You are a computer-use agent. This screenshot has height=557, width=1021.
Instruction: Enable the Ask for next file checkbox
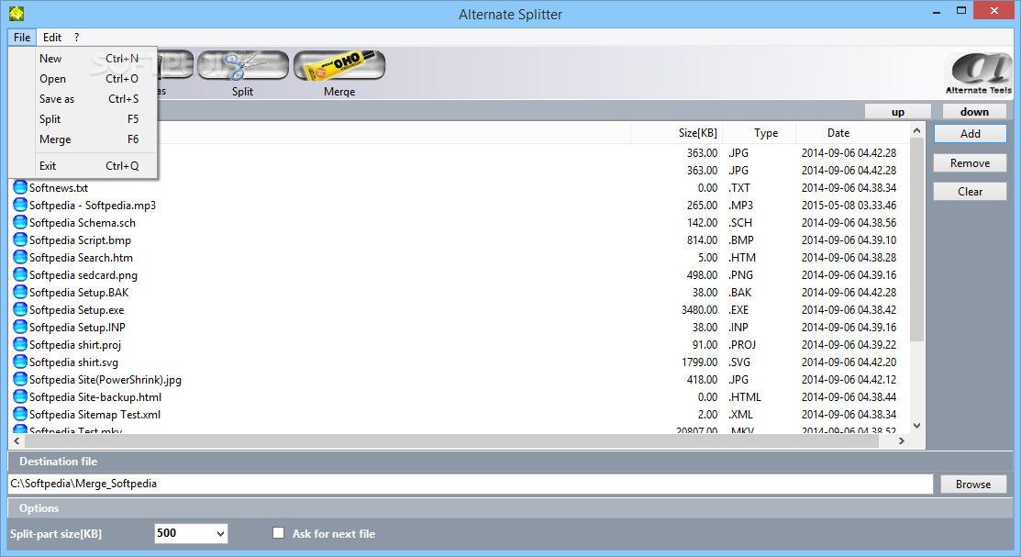click(279, 533)
